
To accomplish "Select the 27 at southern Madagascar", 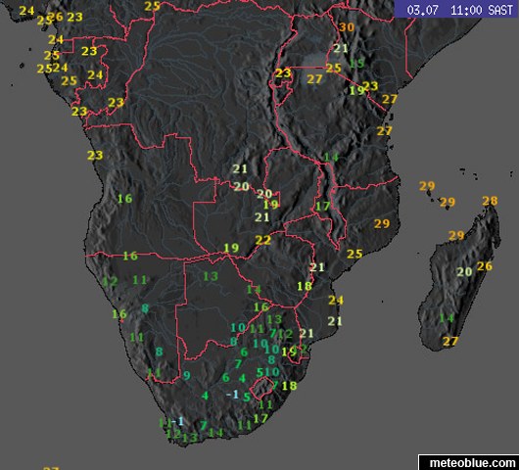I will pyautogui.click(x=450, y=341).
